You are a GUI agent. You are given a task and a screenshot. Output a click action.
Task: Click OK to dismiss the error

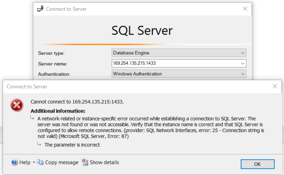pos(257,164)
